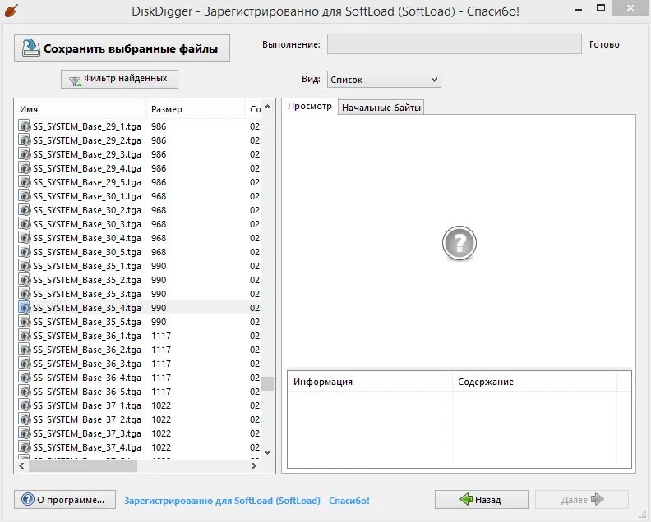Sort file list by Размер column header
Screen dimensions: 651x522
click(195, 109)
